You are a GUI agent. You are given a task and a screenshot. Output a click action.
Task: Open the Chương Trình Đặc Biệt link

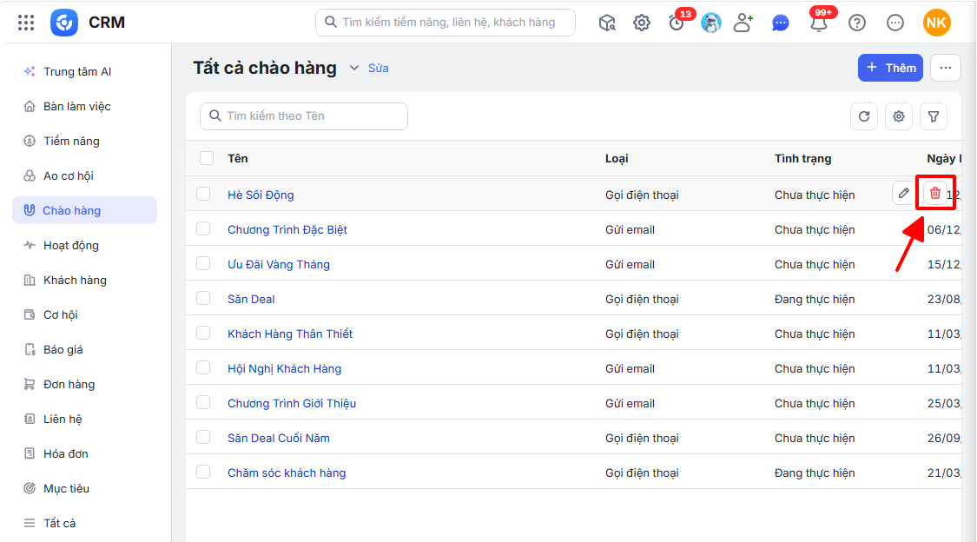[x=287, y=229]
